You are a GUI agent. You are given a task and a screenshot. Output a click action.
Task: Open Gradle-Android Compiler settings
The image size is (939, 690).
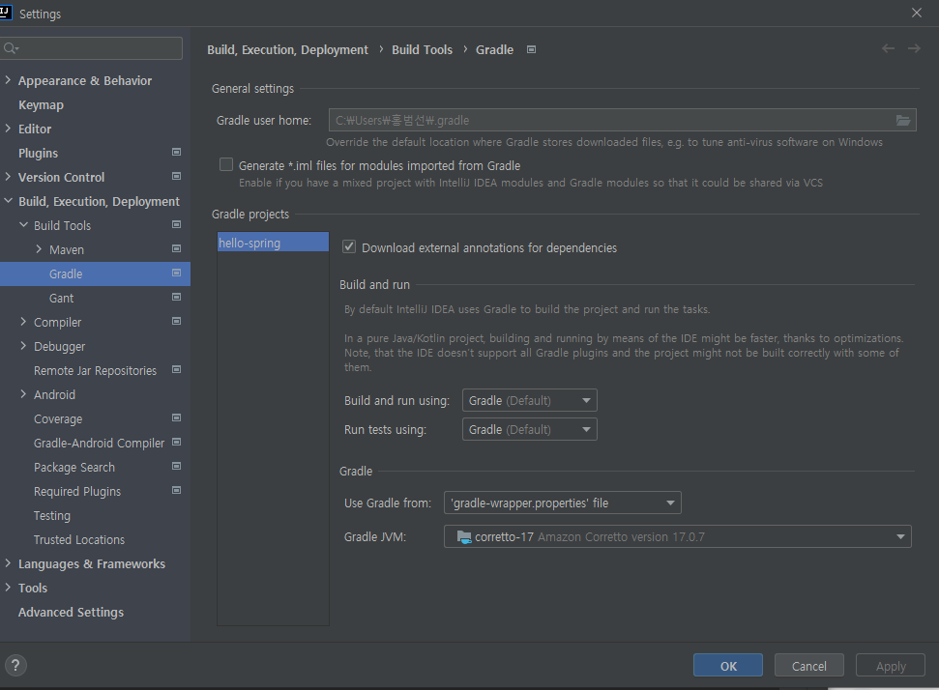99,443
